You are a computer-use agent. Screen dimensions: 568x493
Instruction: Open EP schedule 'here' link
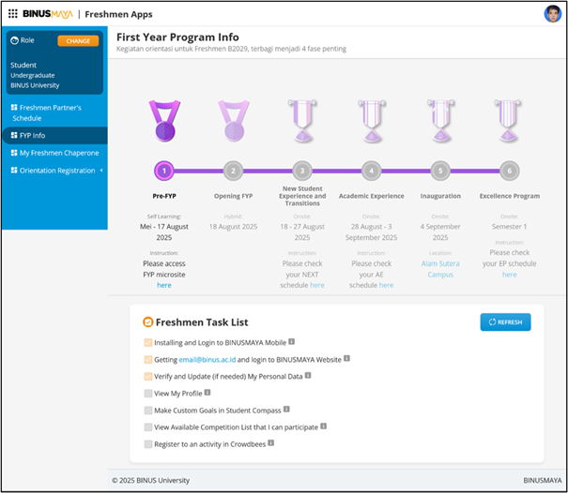point(509,275)
